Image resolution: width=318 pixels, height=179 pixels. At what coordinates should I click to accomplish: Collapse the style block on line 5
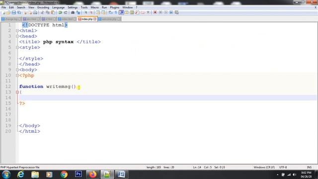point(17,48)
